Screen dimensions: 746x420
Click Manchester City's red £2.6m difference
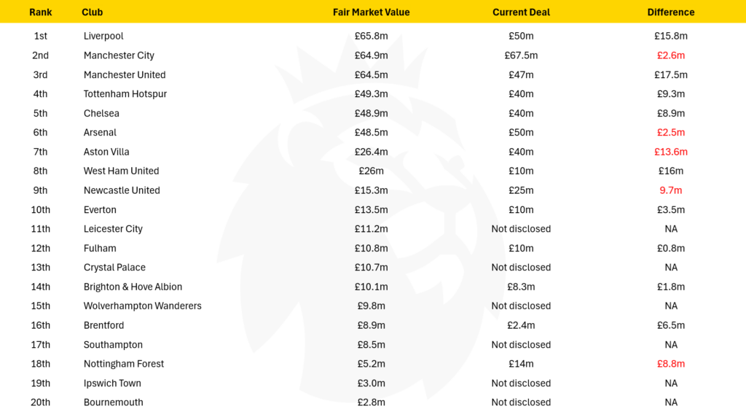click(671, 55)
